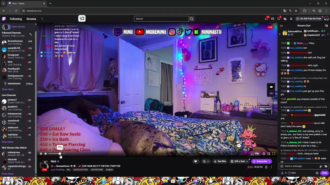Click the Clip button in player

pos(255,154)
